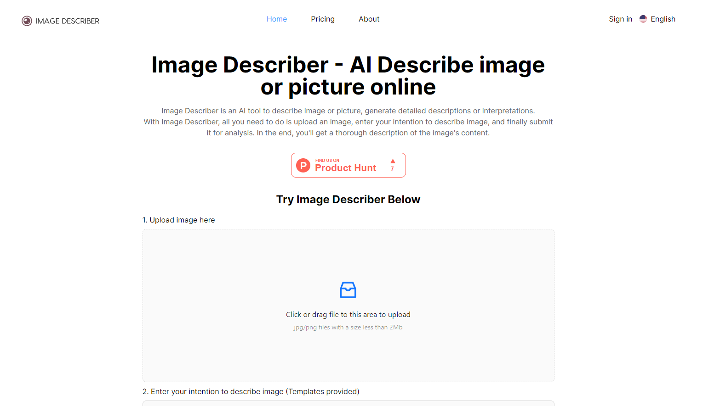Click the blue inbox upload icon
The image size is (720, 406).
(x=348, y=290)
